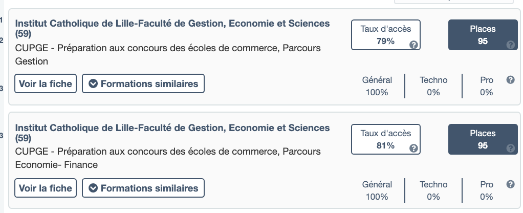This screenshot has height=213, width=523.
Task: Open Places help icon for Parcours Gestion
Action: pos(510,45)
